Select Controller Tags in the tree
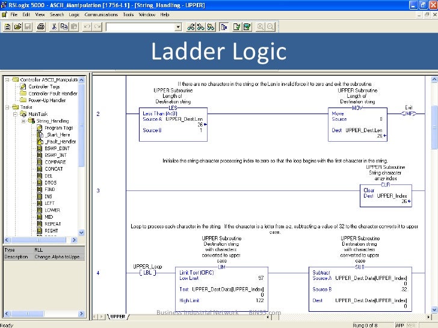The image size is (438, 328). tap(44, 87)
